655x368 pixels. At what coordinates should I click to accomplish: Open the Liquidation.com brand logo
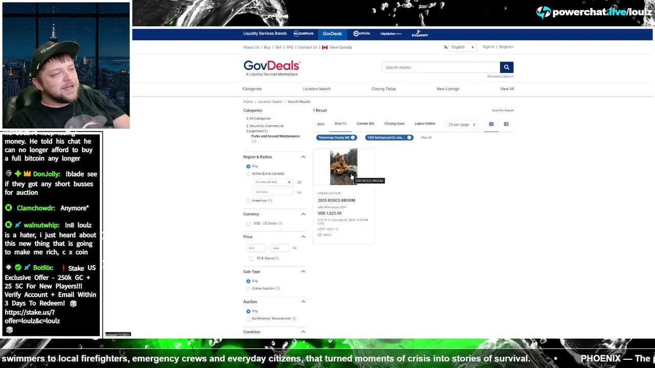coord(391,34)
